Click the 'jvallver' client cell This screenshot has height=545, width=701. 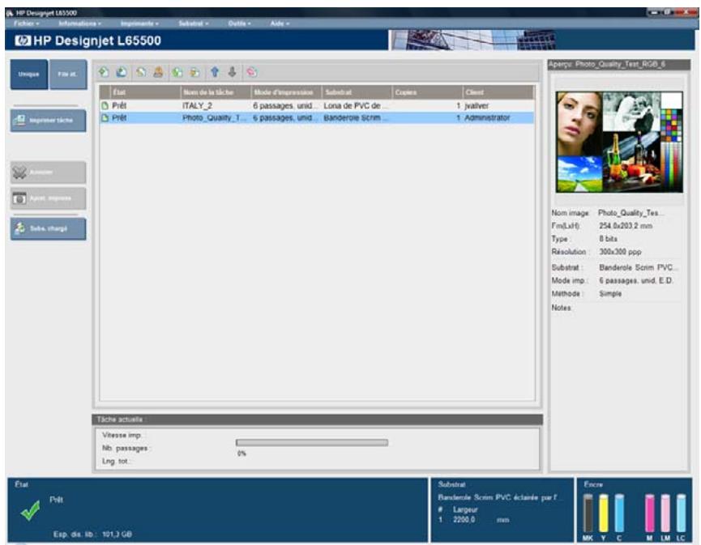pos(477,106)
